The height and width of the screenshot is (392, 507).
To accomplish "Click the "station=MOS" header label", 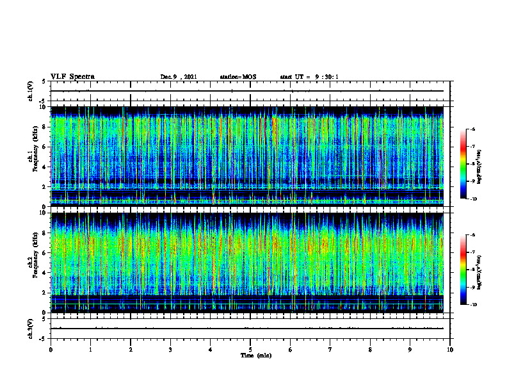I will (x=238, y=77).
